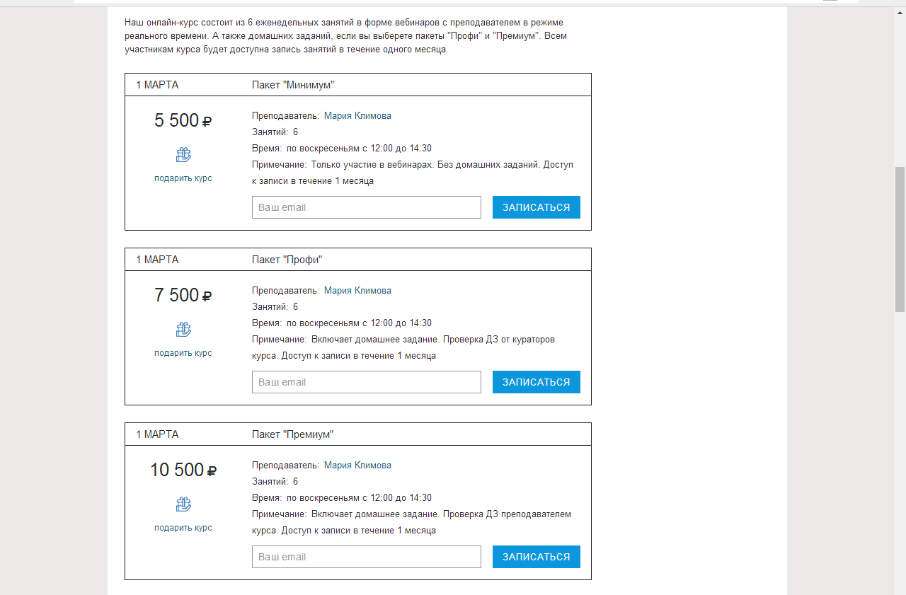Focus email field in Минимум package
906x595 pixels.
point(367,207)
